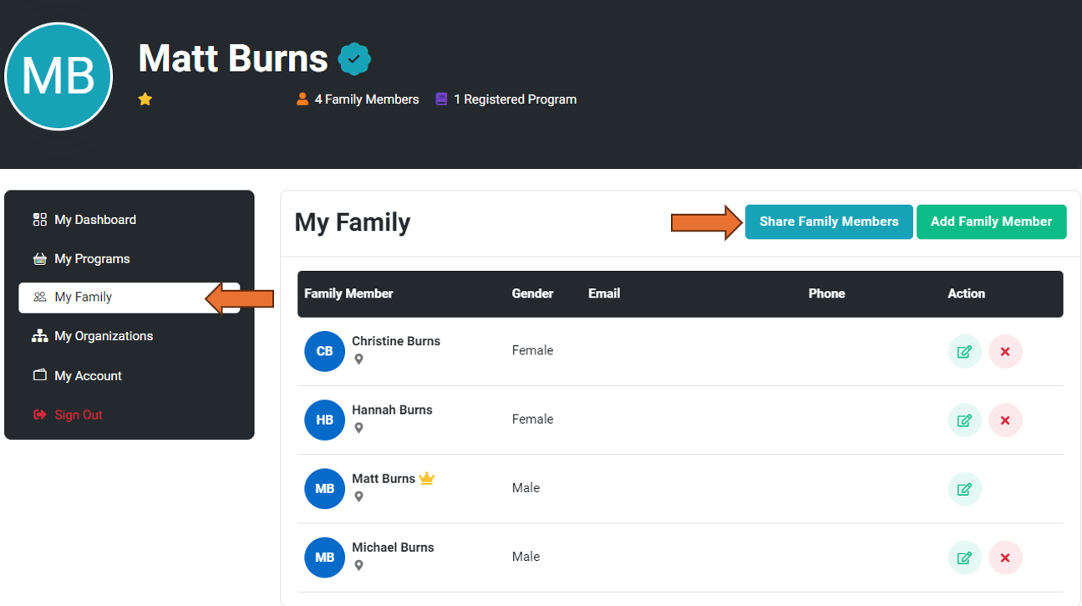Edit Christine Burns family member
This screenshot has width=1082, height=606.
coord(964,352)
